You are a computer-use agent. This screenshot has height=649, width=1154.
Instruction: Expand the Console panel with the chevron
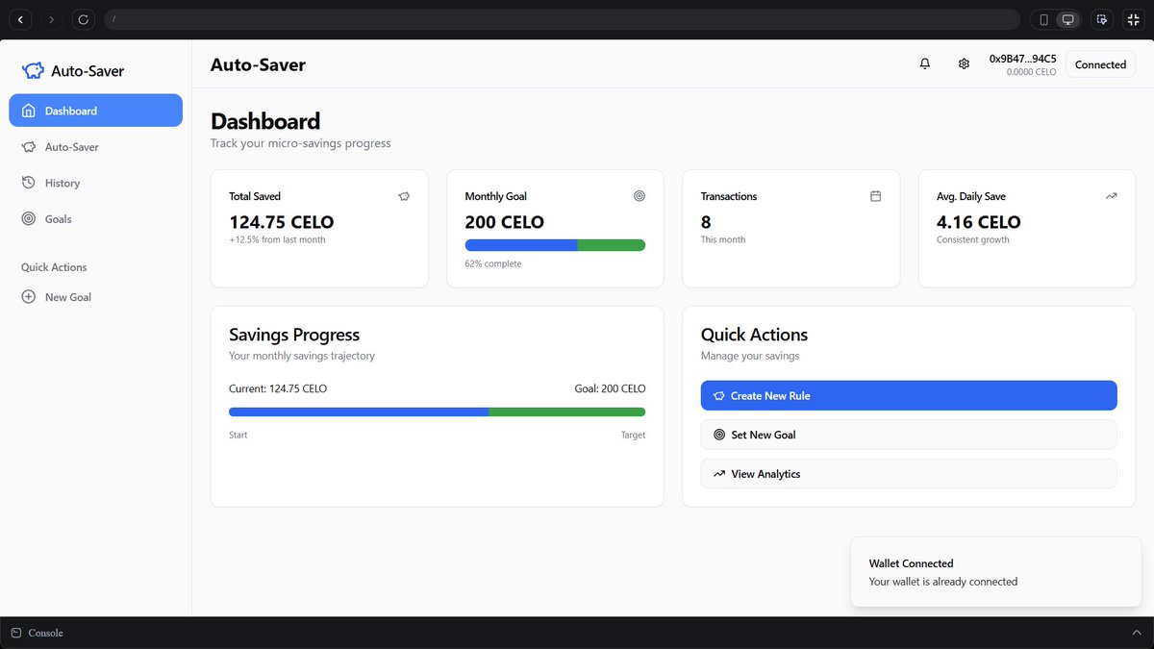[1136, 633]
